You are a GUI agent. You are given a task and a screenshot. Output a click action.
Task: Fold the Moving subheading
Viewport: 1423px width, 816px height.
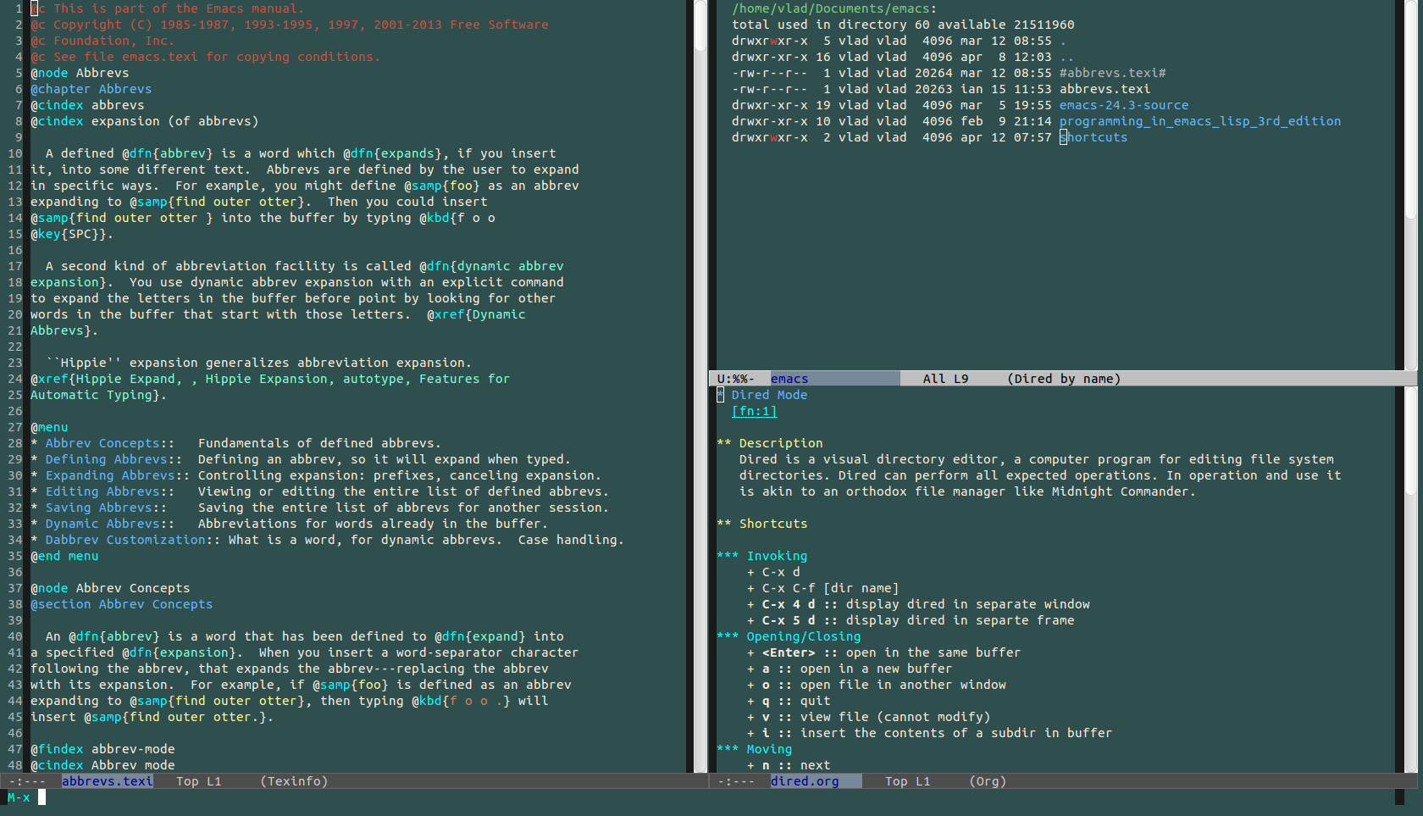click(x=754, y=749)
